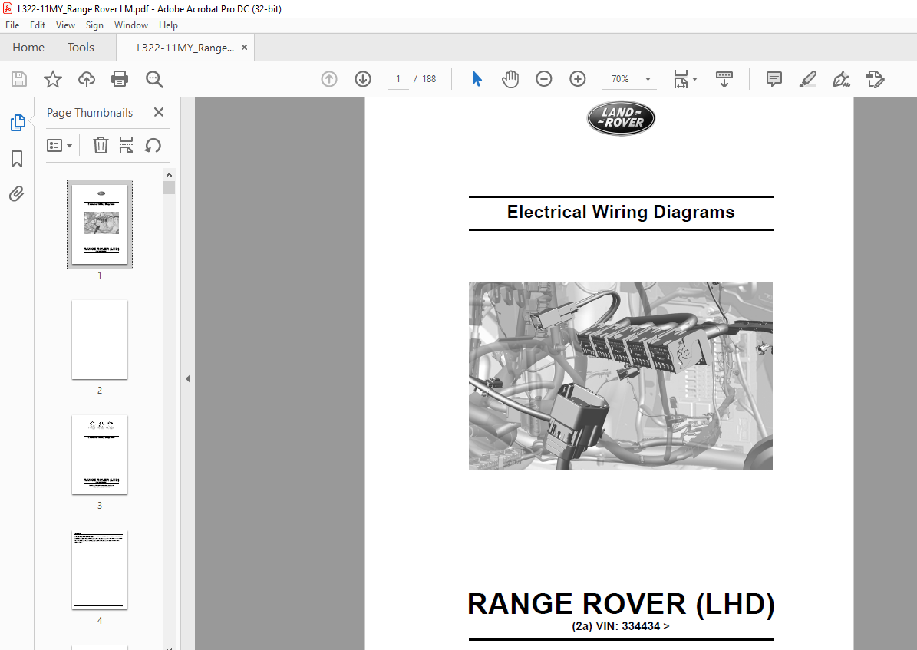
Task: Switch to the Tools tab
Action: point(81,48)
